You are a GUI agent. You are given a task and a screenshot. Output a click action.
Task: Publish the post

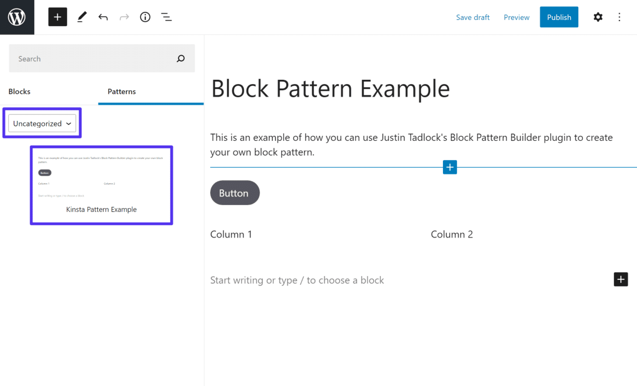click(x=559, y=17)
